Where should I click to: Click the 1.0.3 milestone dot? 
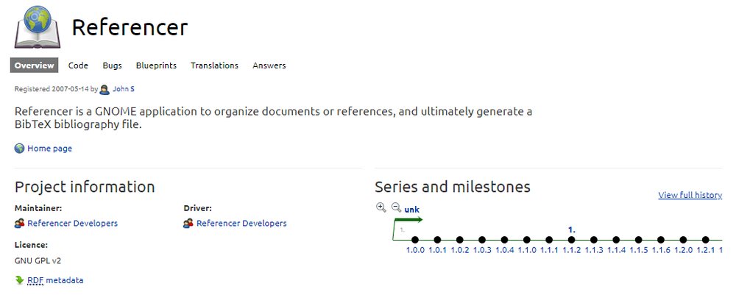pos(482,240)
